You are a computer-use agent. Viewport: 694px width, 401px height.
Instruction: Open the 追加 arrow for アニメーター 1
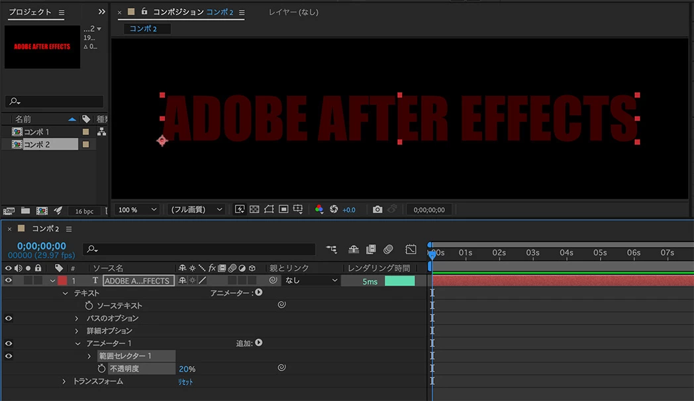259,343
